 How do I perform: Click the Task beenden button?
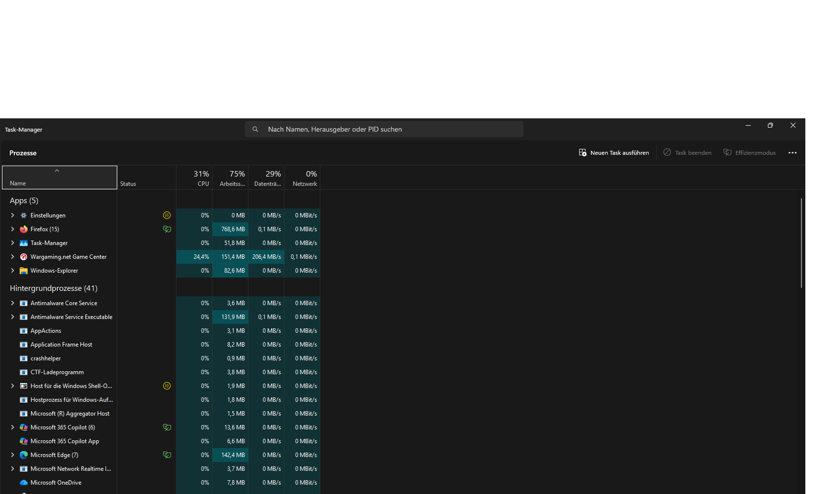[x=687, y=153]
